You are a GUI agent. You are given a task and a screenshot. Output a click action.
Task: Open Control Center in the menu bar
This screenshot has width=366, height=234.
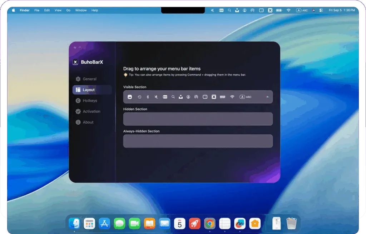(321, 10)
